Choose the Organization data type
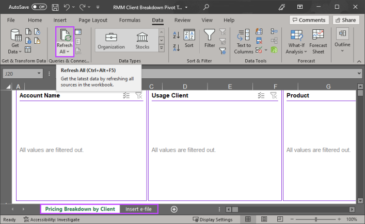The width and height of the screenshot is (365, 224). [111, 40]
